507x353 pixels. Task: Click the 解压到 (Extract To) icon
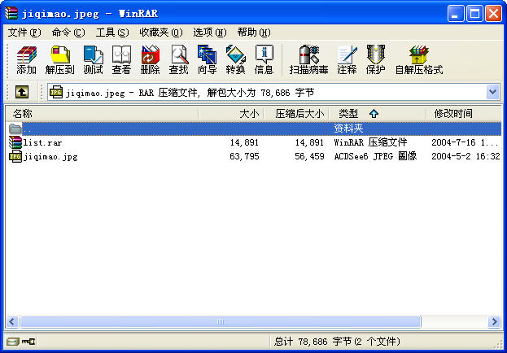pos(59,60)
